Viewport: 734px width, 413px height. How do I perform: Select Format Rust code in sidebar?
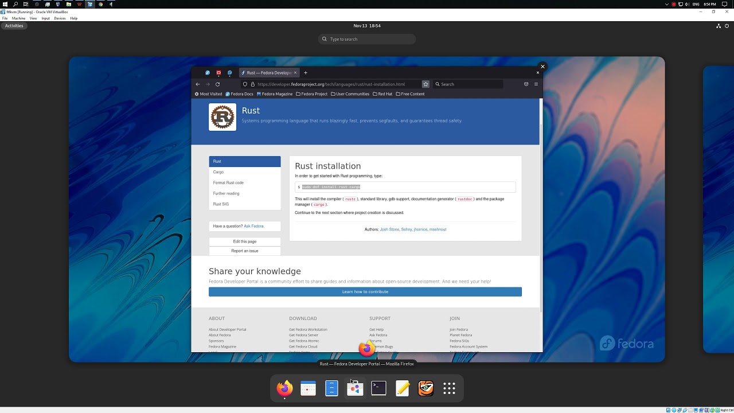click(x=245, y=182)
